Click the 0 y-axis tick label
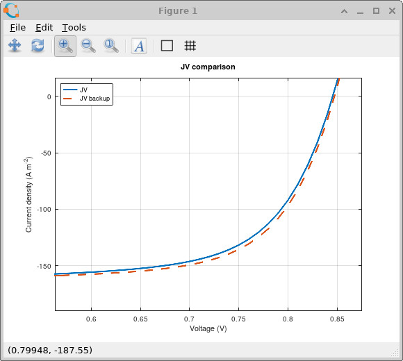Viewport: 403px width, 361px height. coord(49,96)
